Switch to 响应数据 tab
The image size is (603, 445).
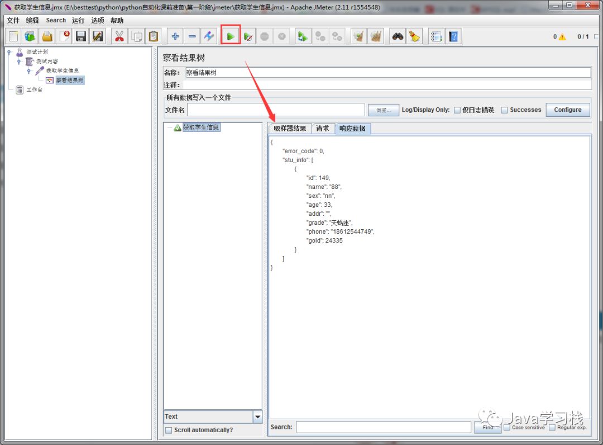[x=353, y=129]
